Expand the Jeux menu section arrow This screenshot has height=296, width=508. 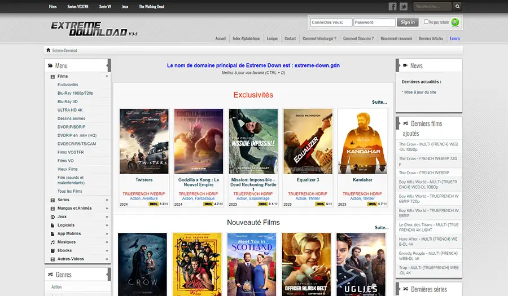[107, 217]
